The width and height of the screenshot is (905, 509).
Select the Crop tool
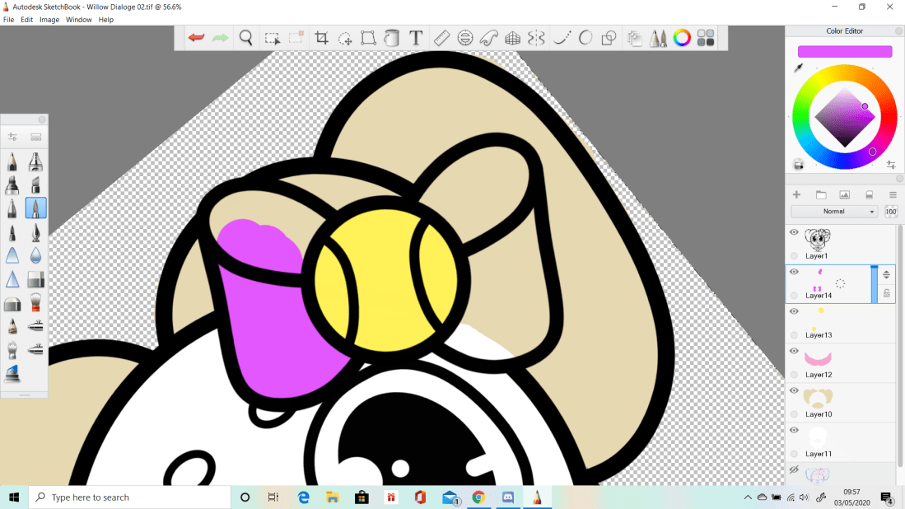tap(321, 37)
